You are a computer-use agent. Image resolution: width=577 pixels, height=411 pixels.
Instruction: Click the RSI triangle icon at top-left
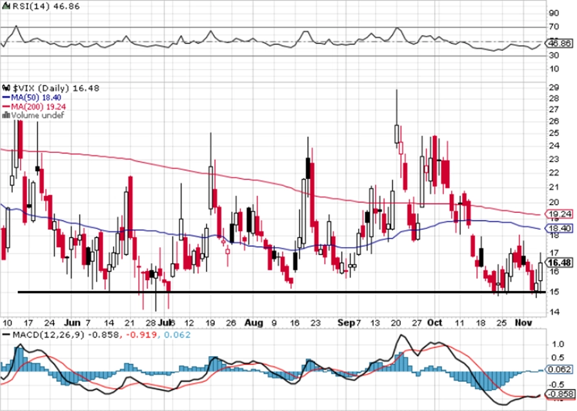click(x=6, y=6)
